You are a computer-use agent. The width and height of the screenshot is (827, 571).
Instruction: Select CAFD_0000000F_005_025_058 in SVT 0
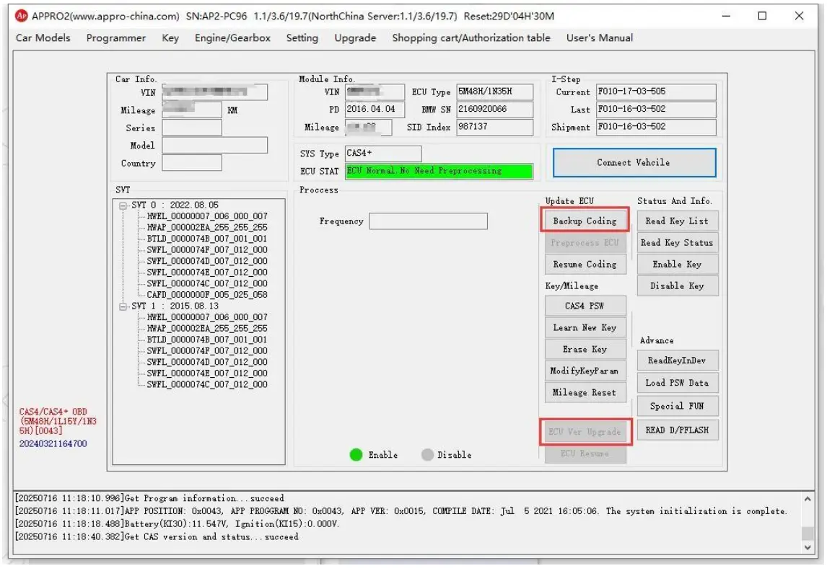tap(206, 294)
